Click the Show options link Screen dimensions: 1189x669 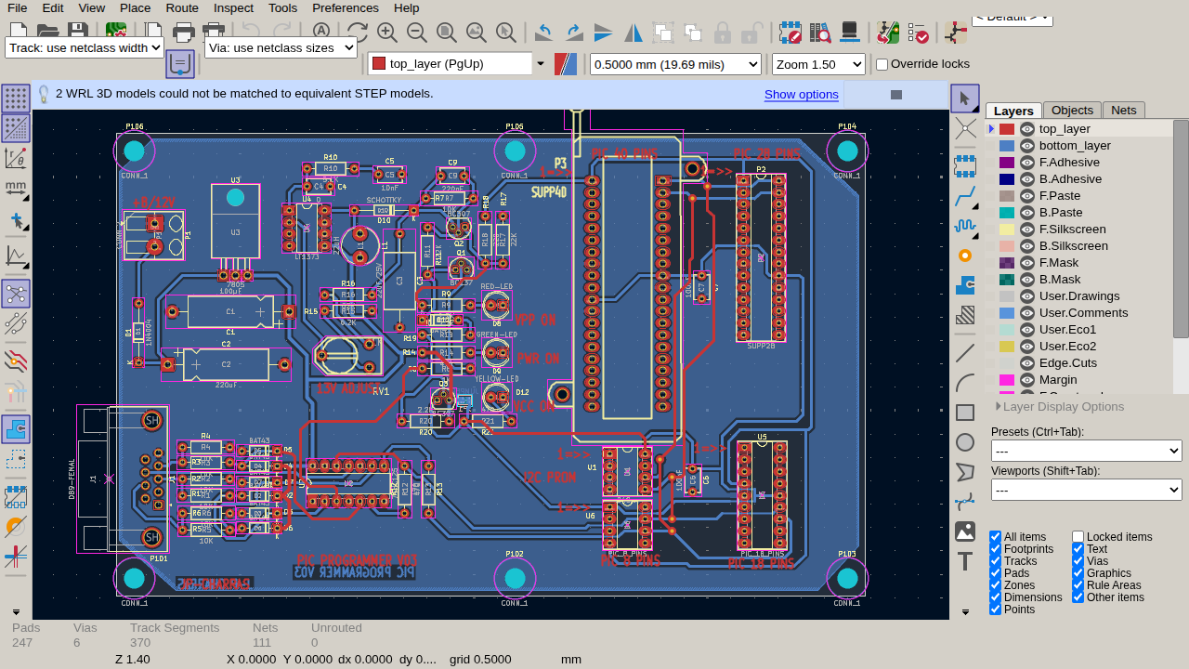[x=801, y=94]
